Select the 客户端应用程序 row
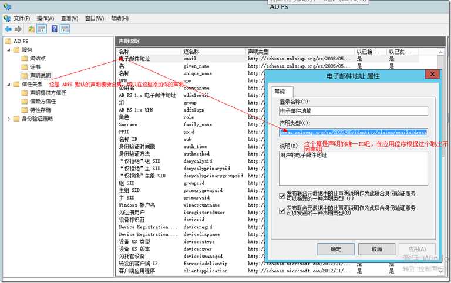This screenshot has width=451, height=283. tap(268, 271)
